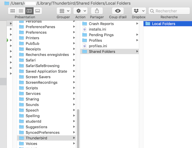Viewport: 192px width, 148px height.
Task: Expand the Profiles folder arrow
Action: tap(137, 40)
